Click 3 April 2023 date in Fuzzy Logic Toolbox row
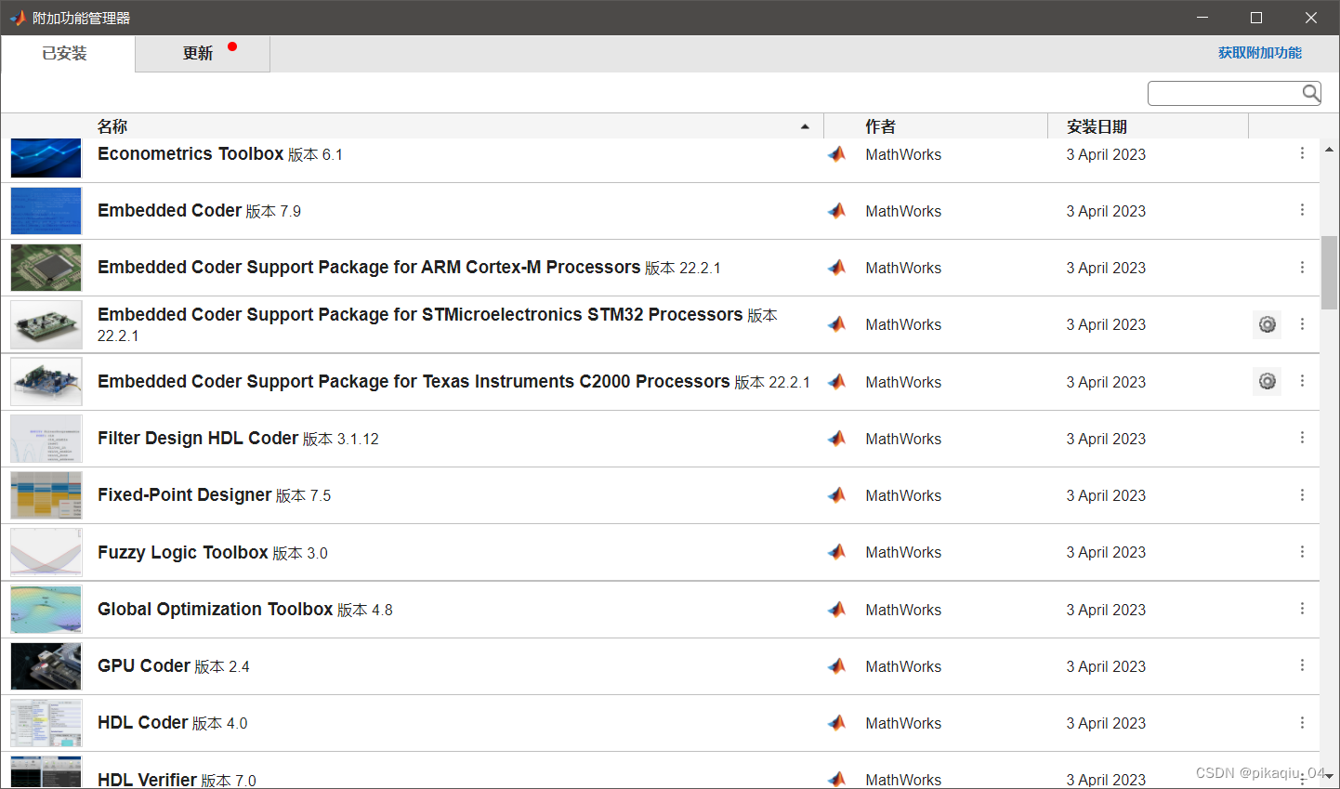1340x789 pixels. (x=1106, y=552)
